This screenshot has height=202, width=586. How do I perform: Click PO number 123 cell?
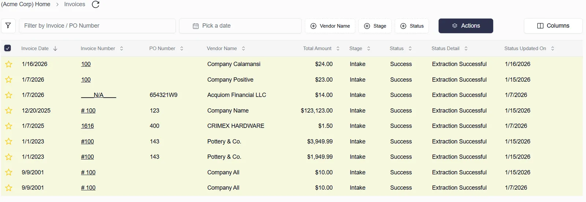155,110
